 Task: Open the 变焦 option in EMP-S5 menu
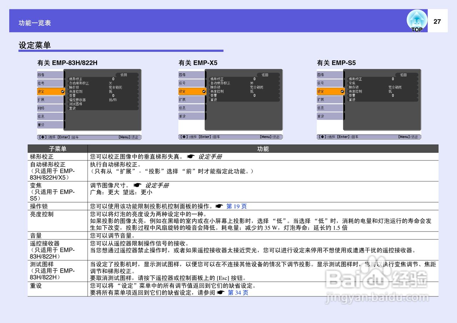coord(352,83)
